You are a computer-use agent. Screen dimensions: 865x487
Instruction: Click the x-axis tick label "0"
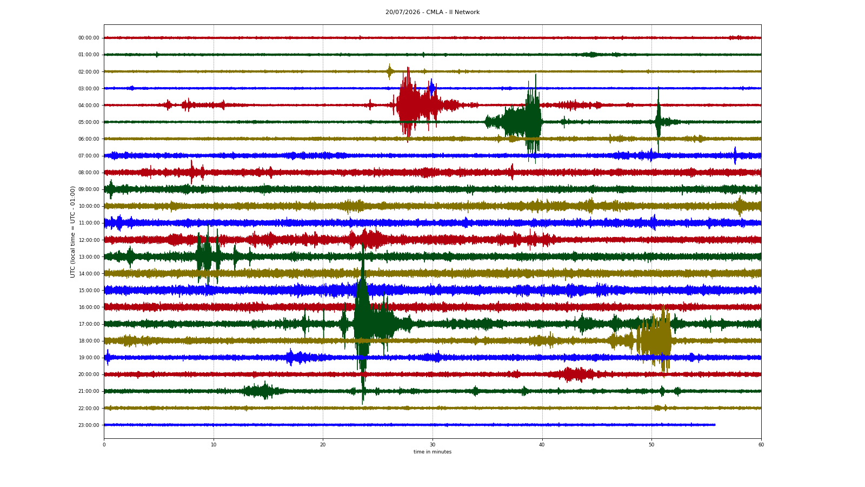coord(104,445)
